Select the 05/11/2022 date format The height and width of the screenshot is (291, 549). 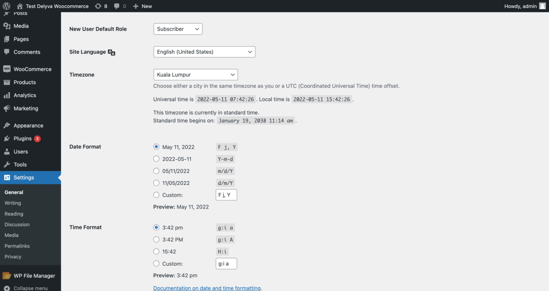click(x=156, y=171)
